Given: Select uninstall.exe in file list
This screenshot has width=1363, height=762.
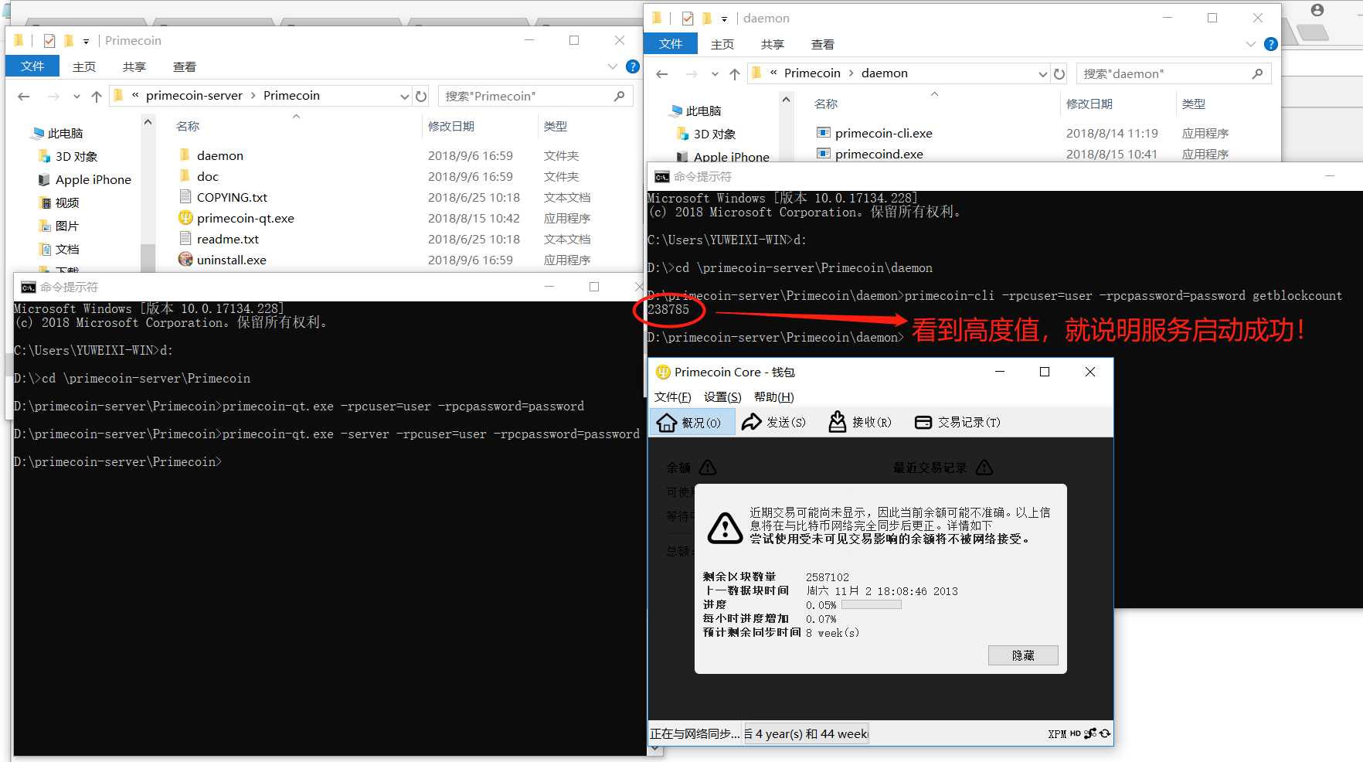Looking at the screenshot, I should pos(231,260).
